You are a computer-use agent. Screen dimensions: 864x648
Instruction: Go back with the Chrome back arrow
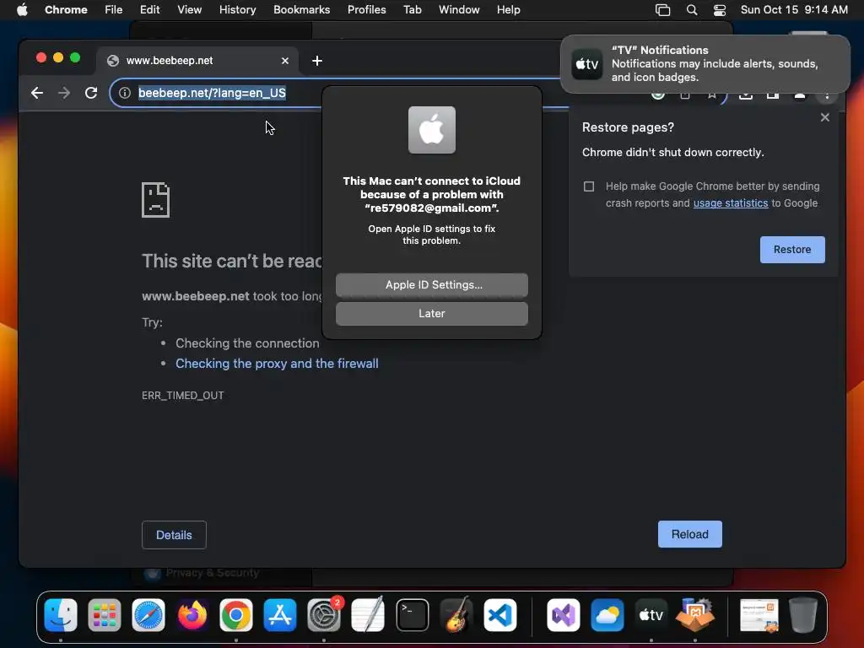tap(37, 93)
